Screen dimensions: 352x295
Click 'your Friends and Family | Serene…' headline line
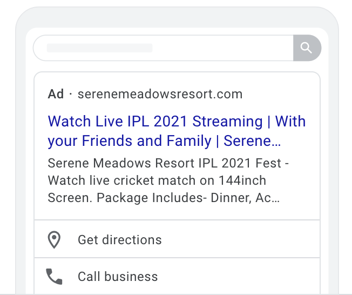(164, 141)
